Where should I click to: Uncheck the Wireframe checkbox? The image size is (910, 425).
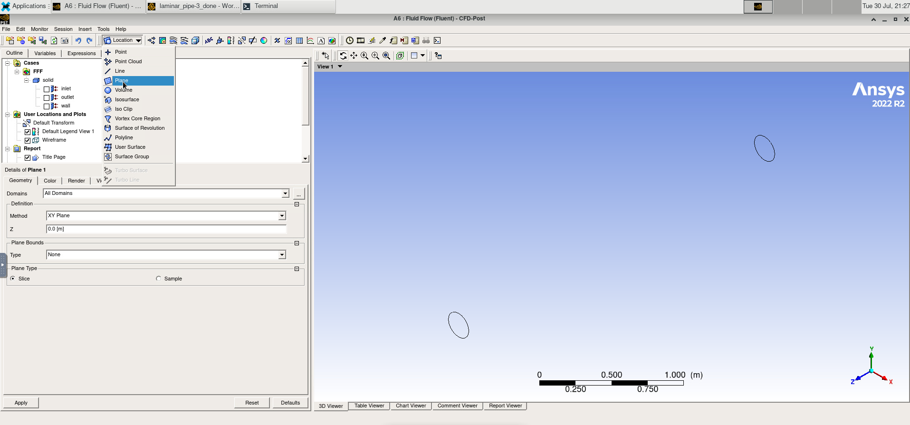point(28,140)
